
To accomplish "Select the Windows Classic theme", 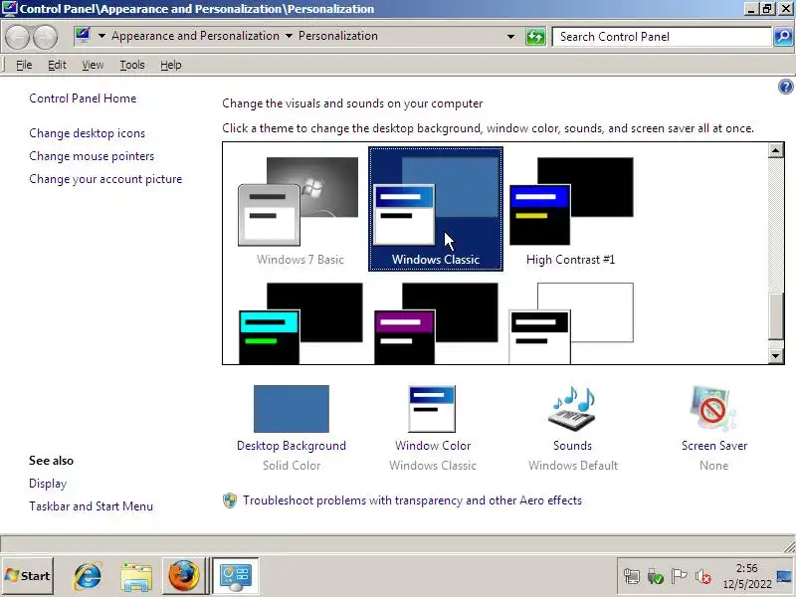I will point(436,209).
